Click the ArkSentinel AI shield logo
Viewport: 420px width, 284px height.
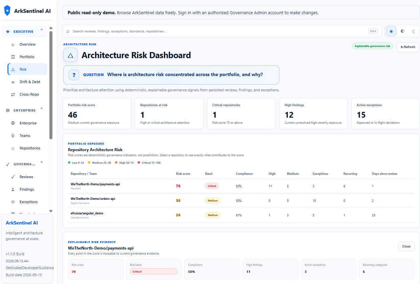7,10
